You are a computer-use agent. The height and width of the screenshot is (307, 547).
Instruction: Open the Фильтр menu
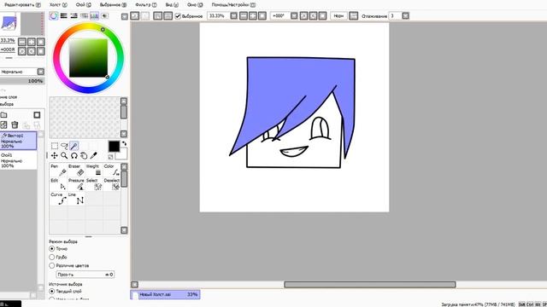pyautogui.click(x=146, y=5)
